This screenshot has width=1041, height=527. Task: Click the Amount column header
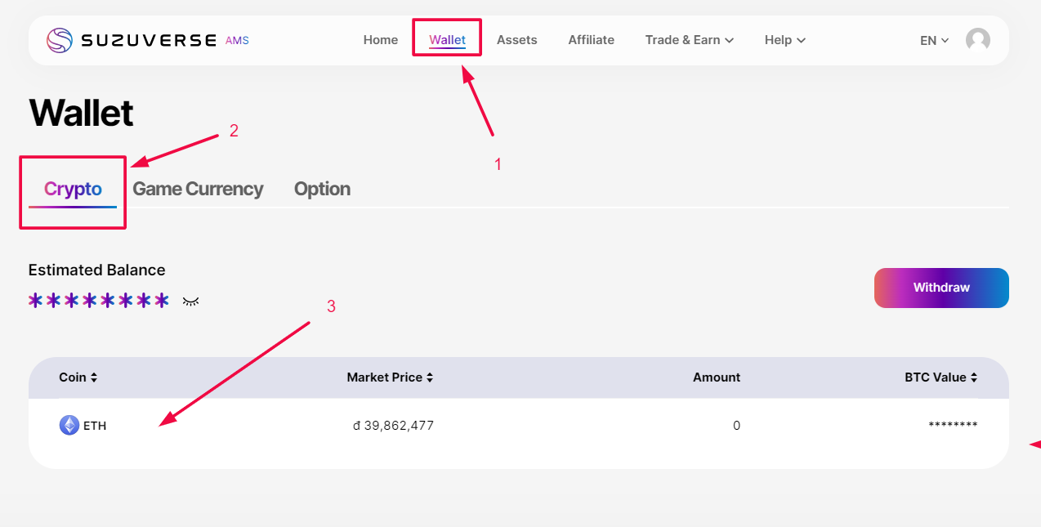coord(716,377)
